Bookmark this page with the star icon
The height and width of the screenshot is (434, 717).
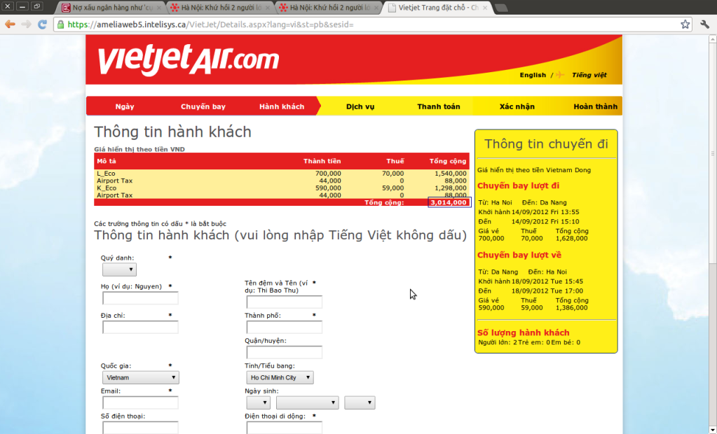685,24
